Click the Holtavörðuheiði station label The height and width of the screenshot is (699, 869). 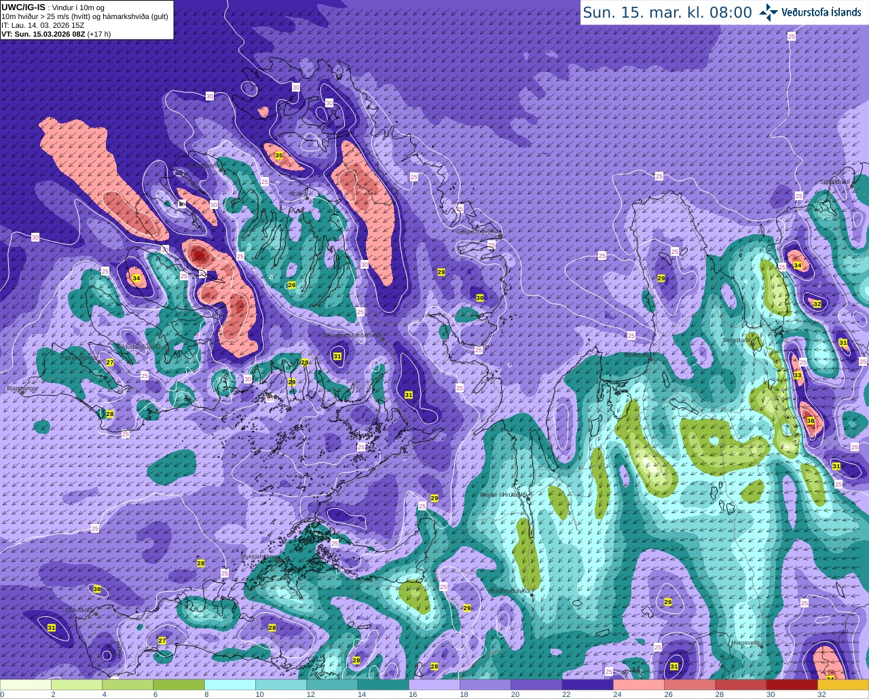pyautogui.click(x=509, y=590)
